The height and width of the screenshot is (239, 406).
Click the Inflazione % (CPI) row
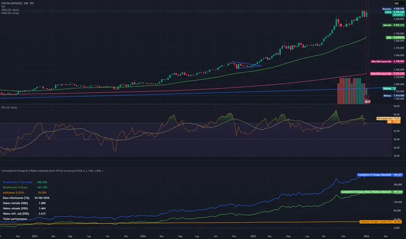pyautogui.click(x=24, y=193)
